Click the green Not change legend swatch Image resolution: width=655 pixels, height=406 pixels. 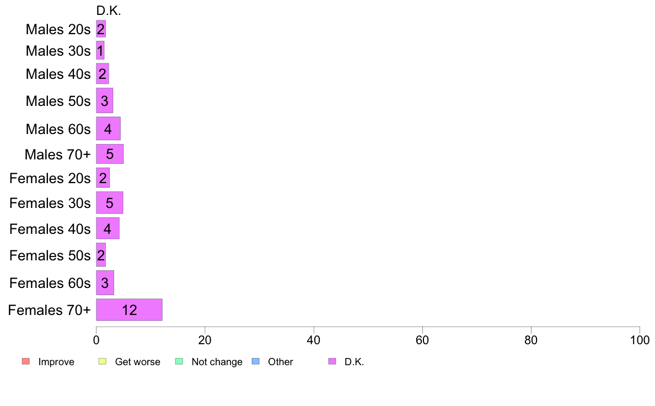point(179,361)
